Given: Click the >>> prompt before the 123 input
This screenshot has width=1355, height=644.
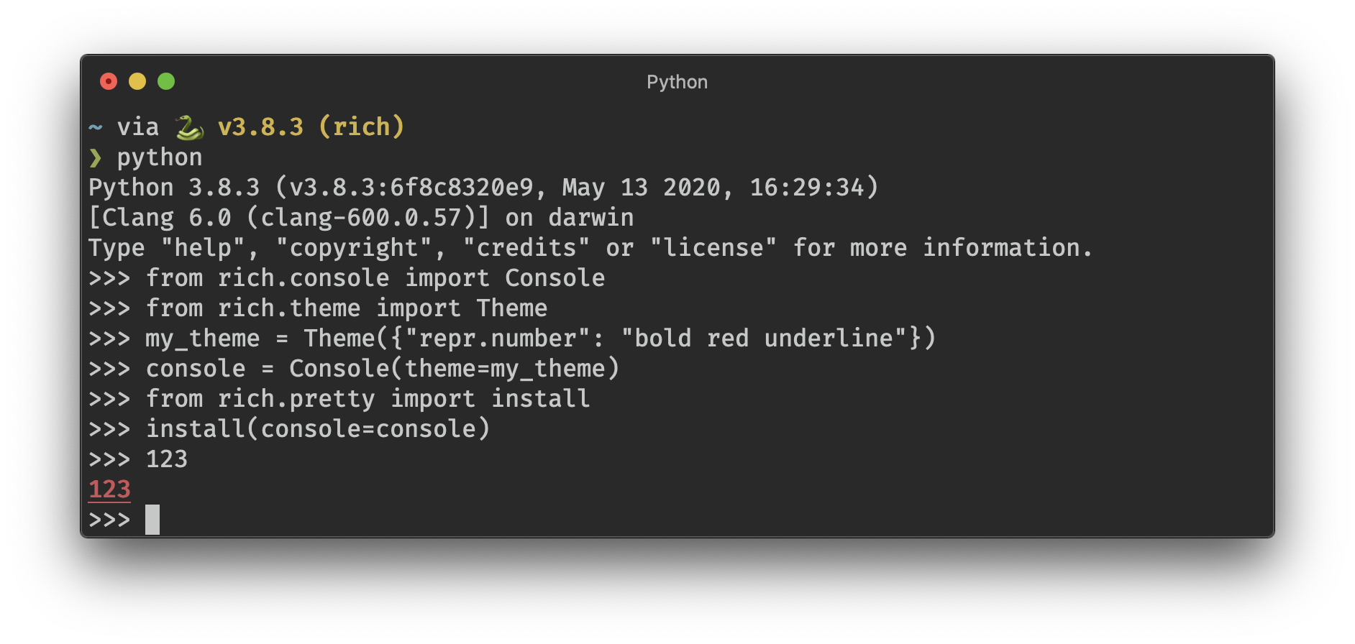Looking at the screenshot, I should 109,459.
